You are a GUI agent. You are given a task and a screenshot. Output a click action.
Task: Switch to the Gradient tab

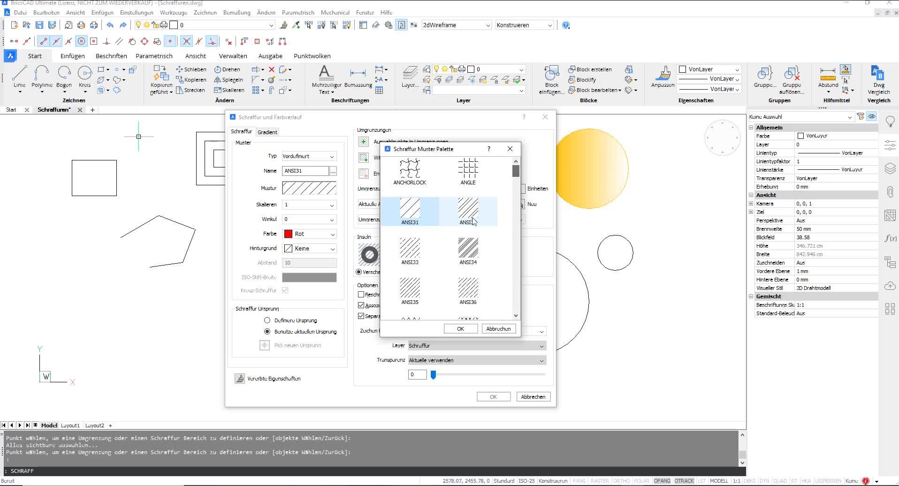point(267,132)
